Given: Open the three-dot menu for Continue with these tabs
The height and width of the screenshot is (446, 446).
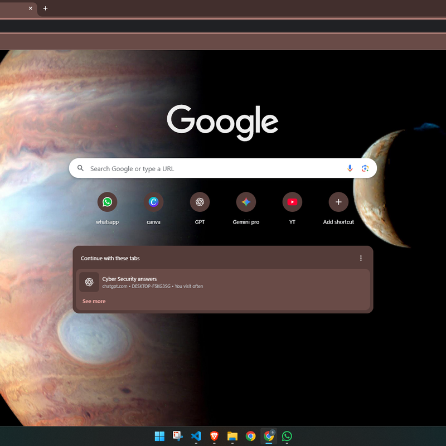Looking at the screenshot, I should pyautogui.click(x=361, y=258).
